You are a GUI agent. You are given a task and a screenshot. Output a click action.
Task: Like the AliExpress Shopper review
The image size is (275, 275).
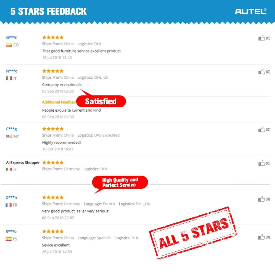(x=262, y=163)
